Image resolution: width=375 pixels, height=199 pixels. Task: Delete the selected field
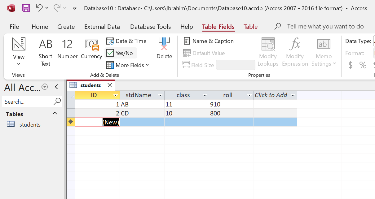pyautogui.click(x=164, y=49)
